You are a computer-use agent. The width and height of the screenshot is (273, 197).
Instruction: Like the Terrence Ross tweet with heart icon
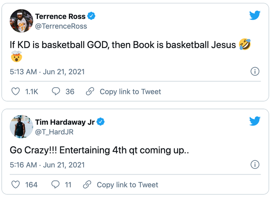pyautogui.click(x=15, y=91)
